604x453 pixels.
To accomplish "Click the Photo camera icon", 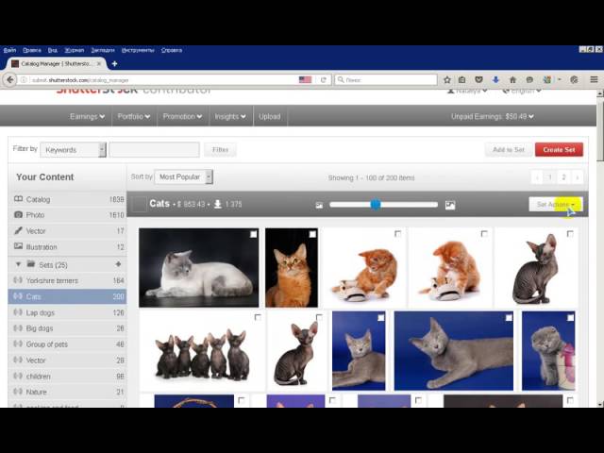I will (18, 214).
